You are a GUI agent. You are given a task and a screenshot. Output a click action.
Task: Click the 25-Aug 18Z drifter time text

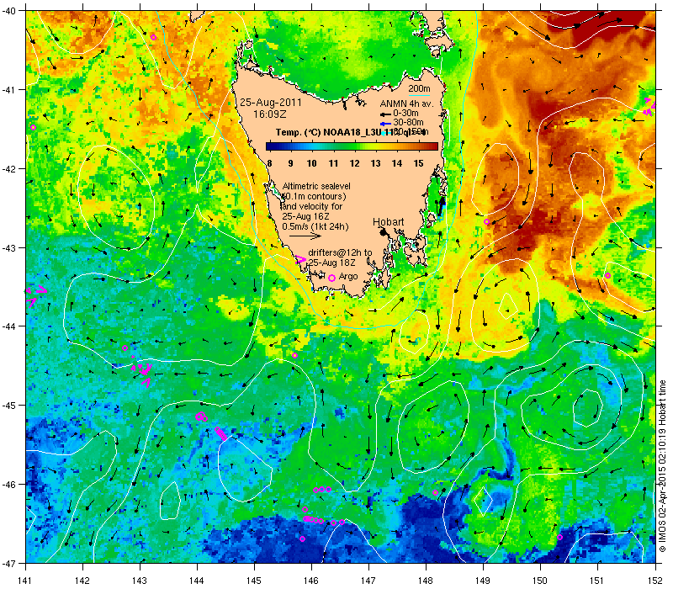(331, 263)
